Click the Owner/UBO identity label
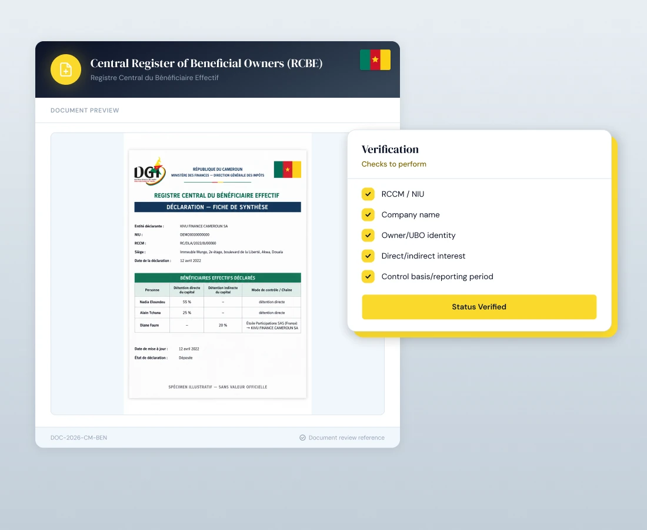The image size is (647, 530). [418, 236]
